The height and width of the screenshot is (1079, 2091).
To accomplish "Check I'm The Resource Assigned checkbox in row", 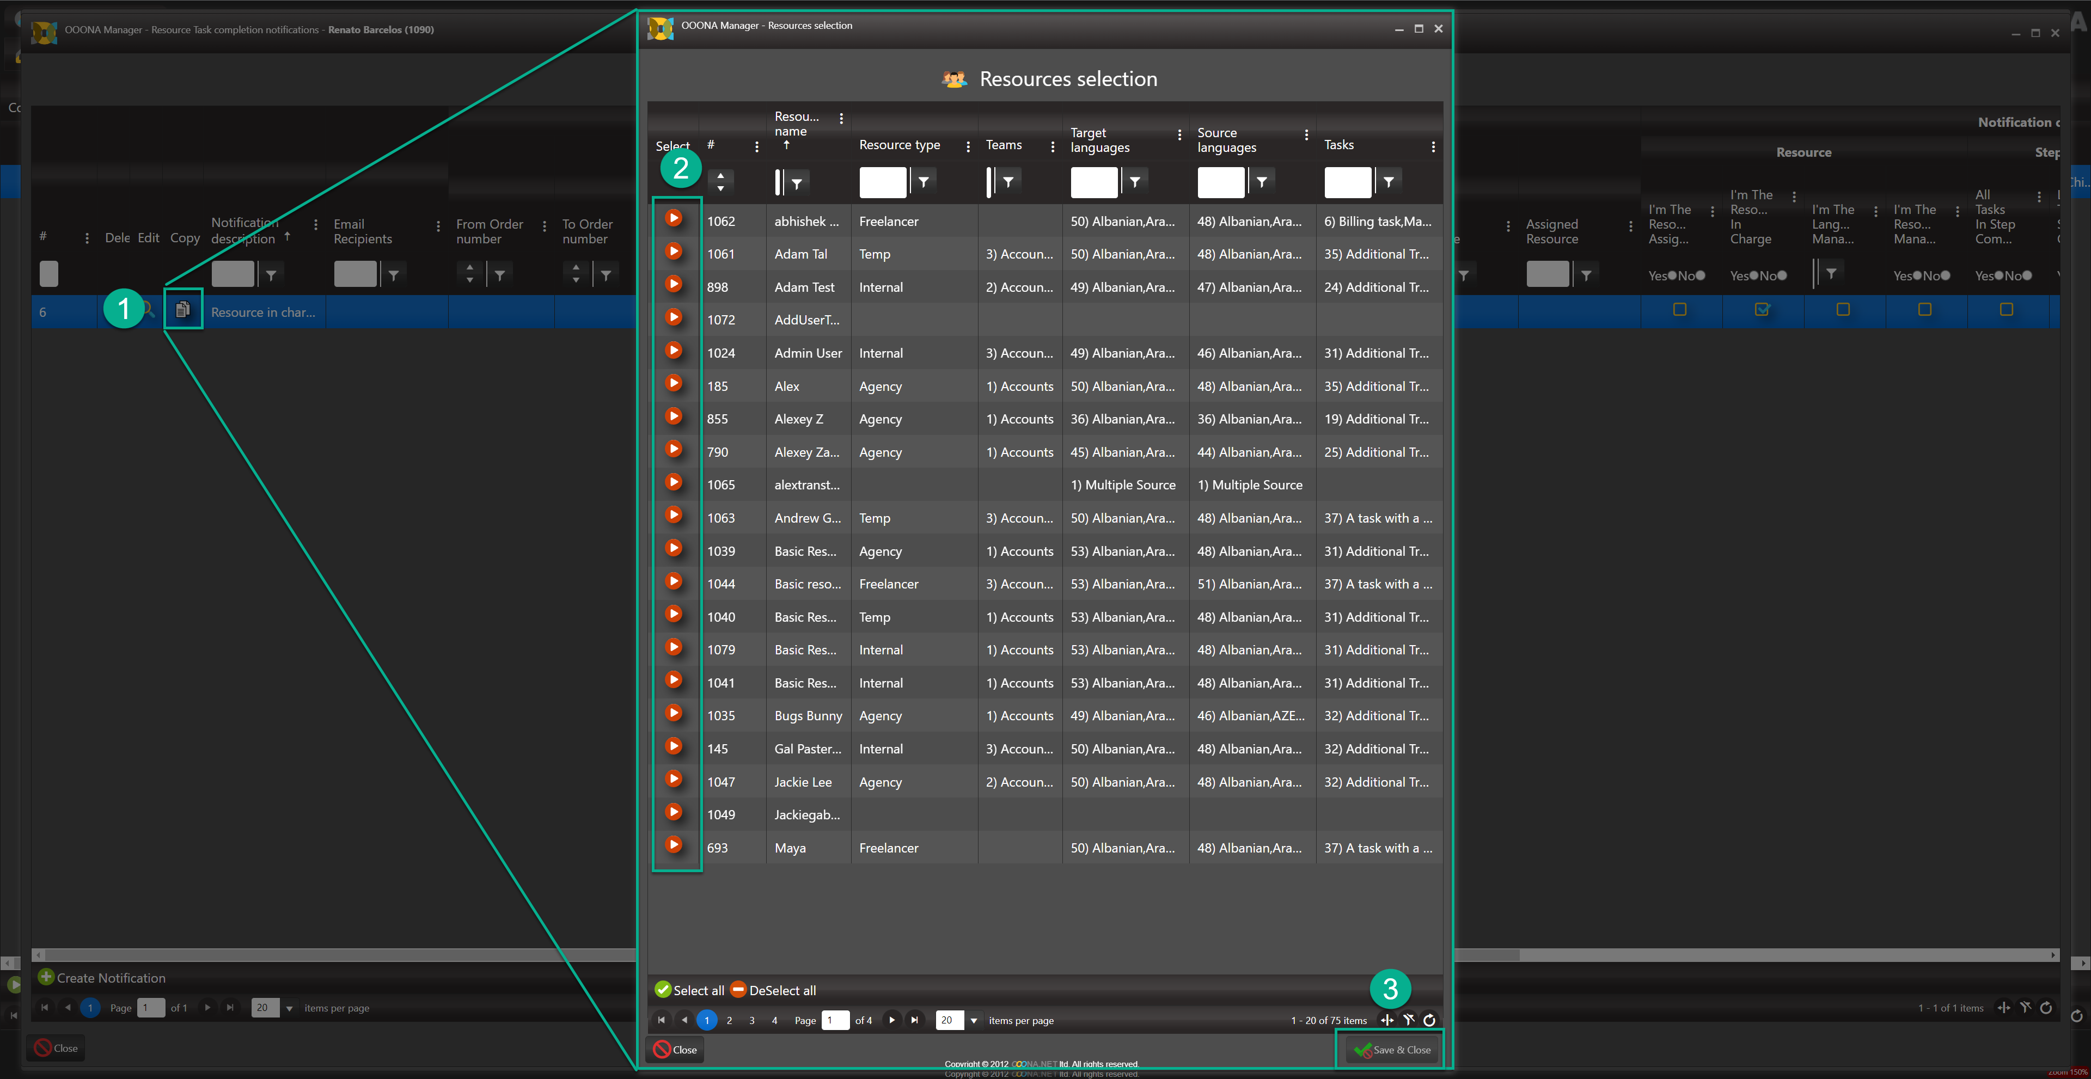I will [x=1680, y=309].
